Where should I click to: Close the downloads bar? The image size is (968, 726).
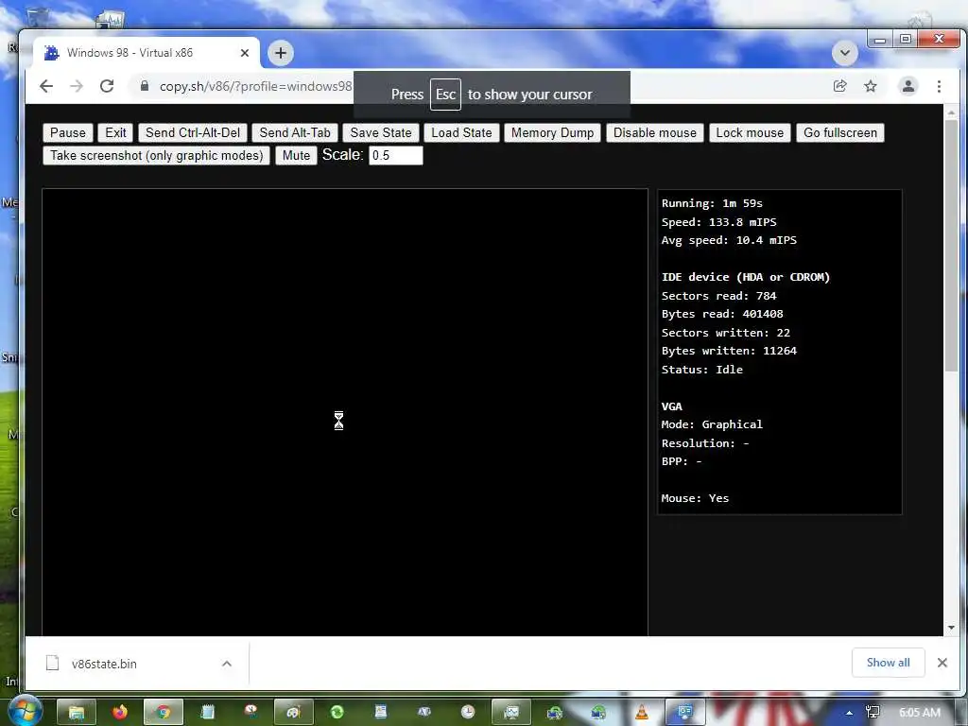coord(942,663)
